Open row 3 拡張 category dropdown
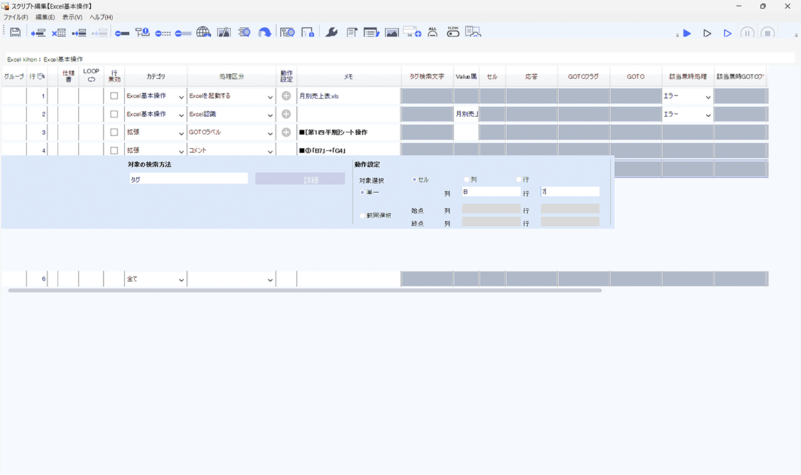The width and height of the screenshot is (801, 475). pyautogui.click(x=155, y=132)
